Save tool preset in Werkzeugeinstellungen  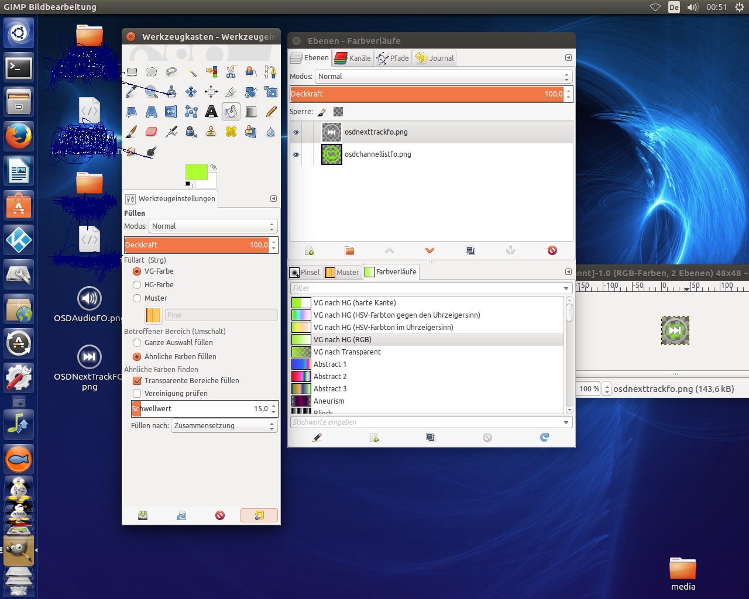(143, 515)
